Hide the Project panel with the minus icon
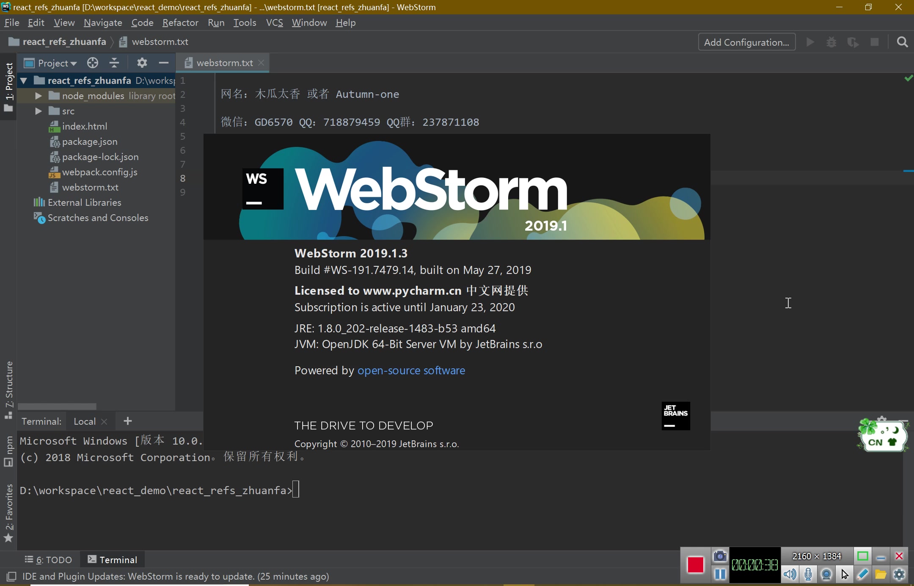 tap(164, 63)
